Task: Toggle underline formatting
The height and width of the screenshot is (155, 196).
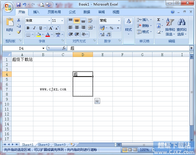Action: tap(41, 28)
